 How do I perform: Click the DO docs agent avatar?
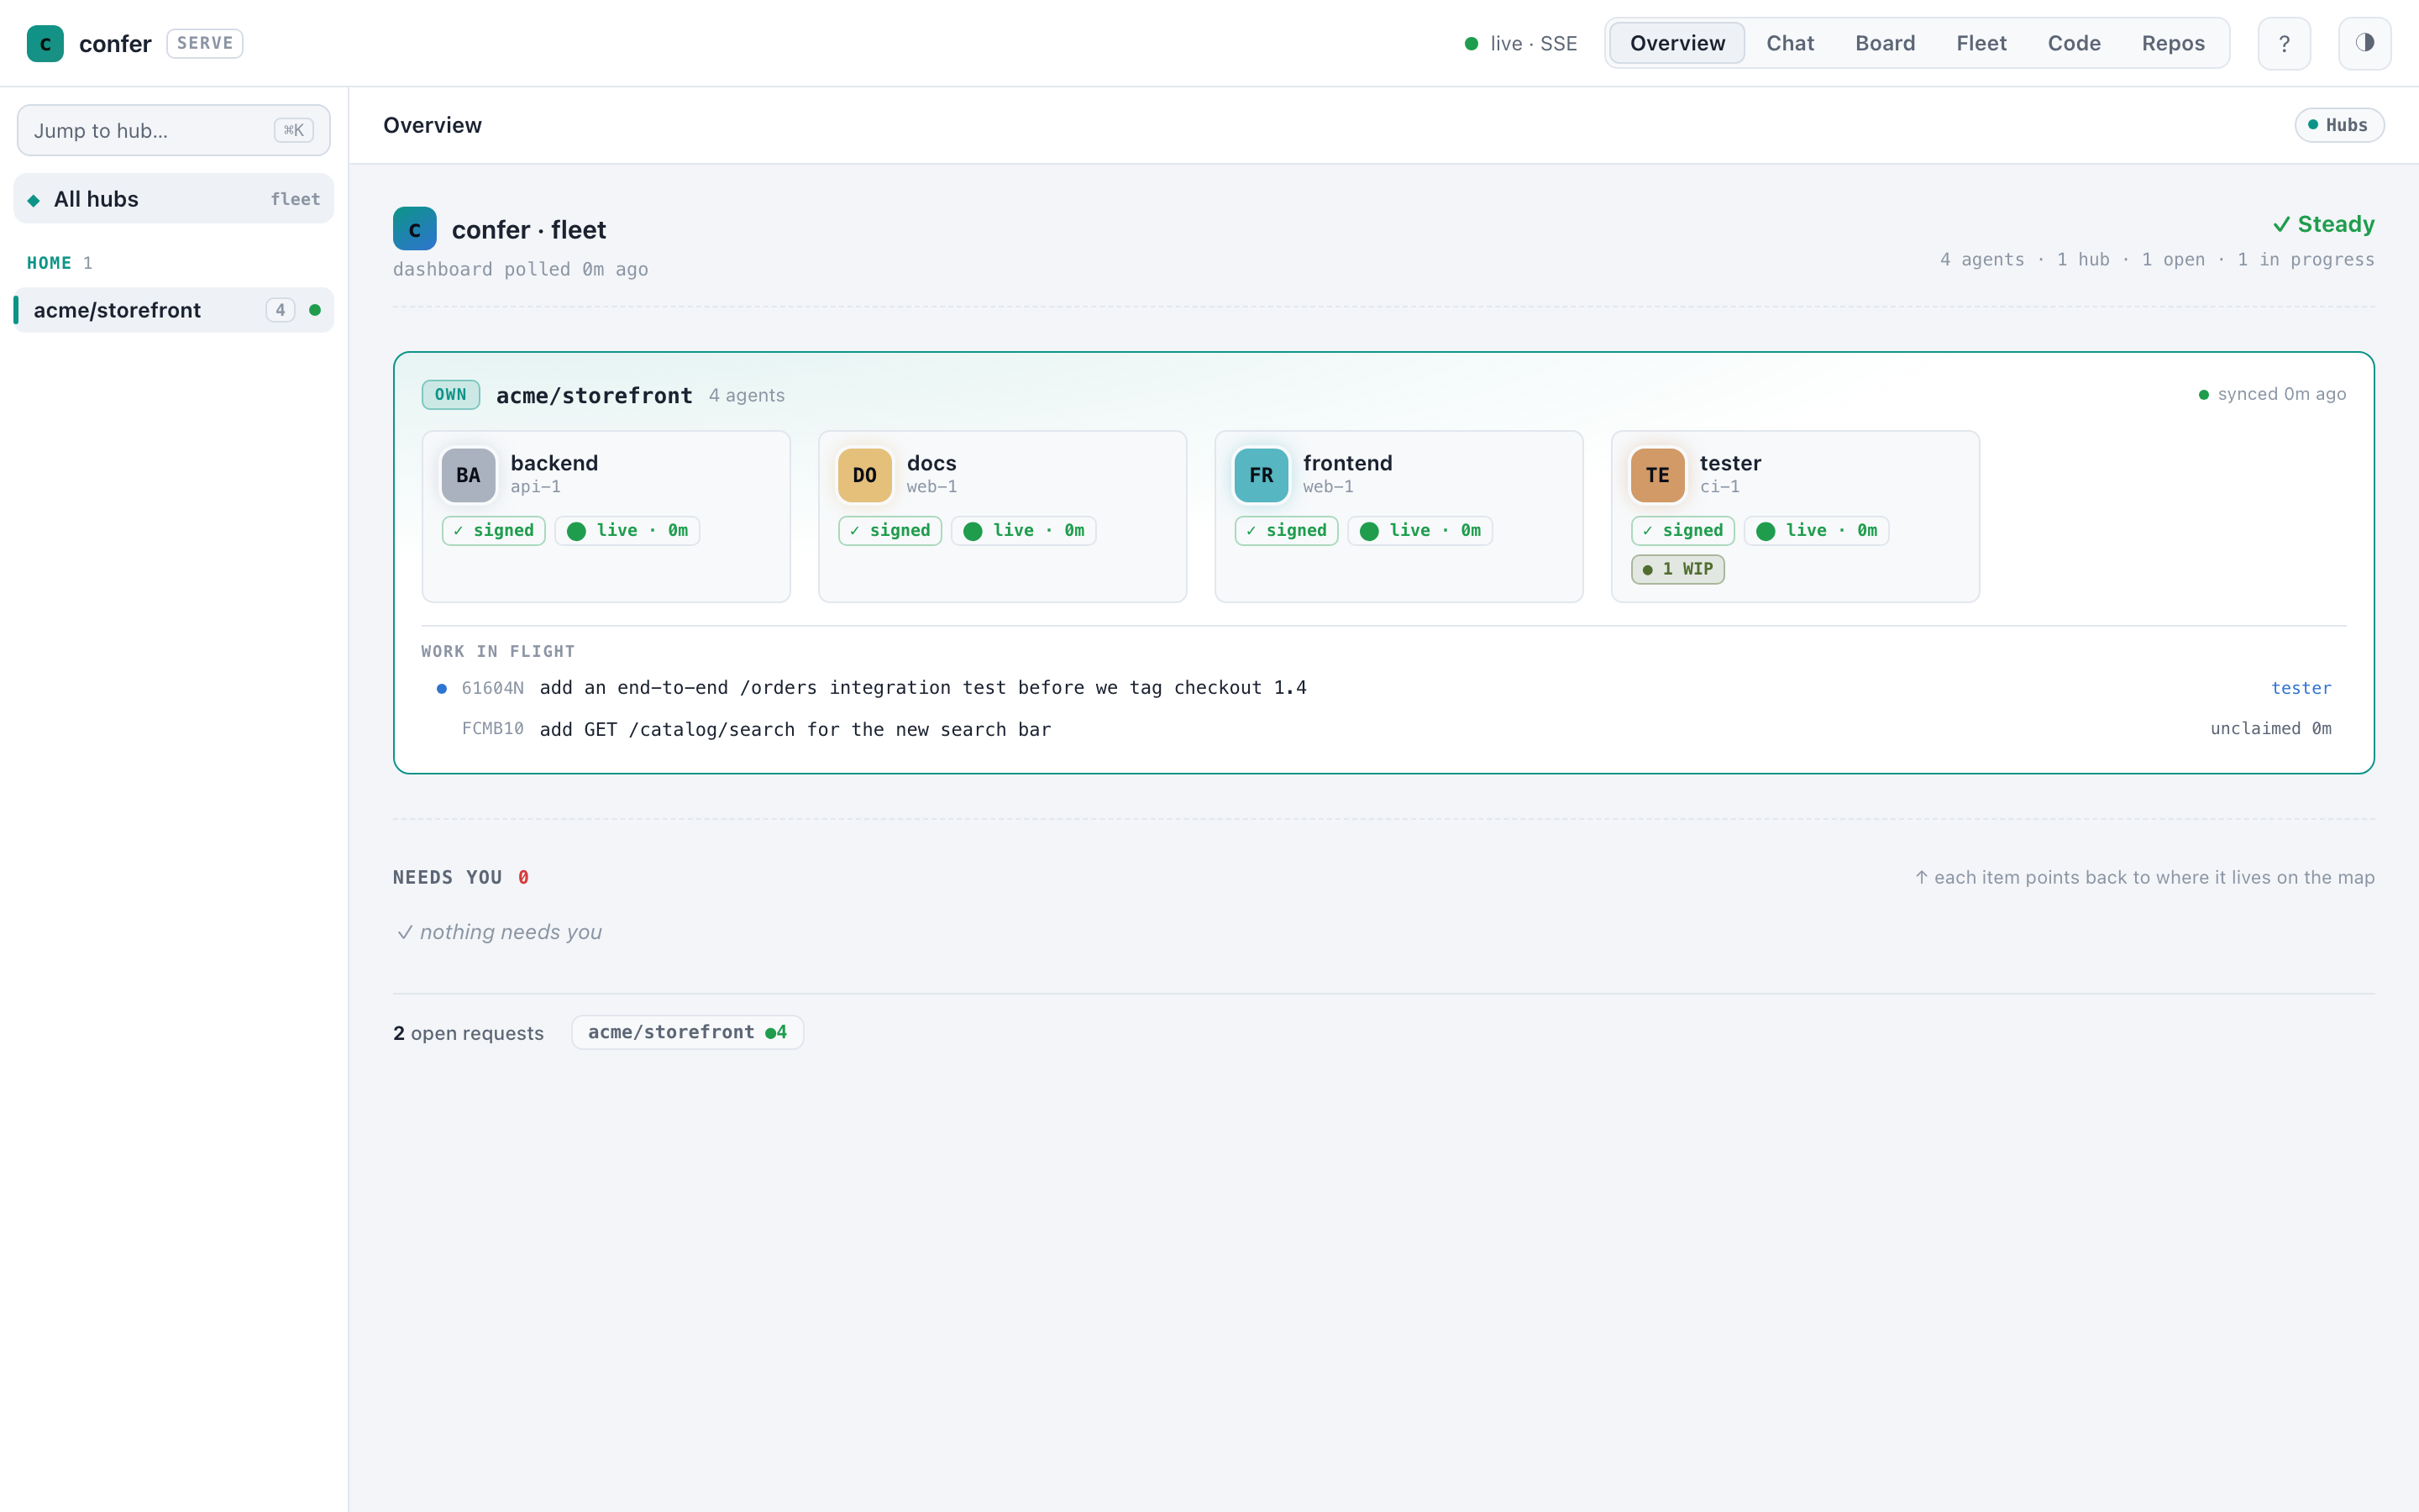tap(864, 475)
